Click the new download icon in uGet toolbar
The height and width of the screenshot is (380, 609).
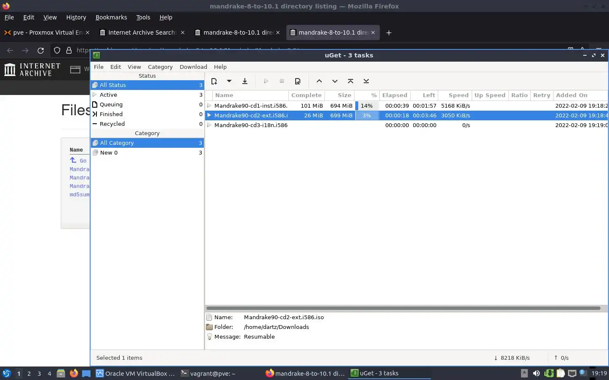[214, 81]
